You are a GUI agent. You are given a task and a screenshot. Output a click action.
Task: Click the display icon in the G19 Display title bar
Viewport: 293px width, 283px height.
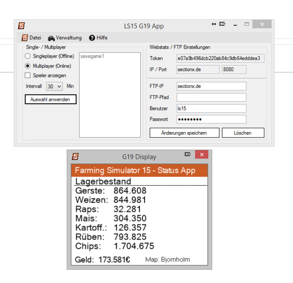point(188,154)
